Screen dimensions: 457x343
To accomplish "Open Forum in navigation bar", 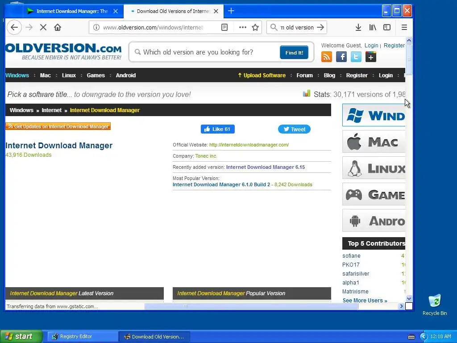I will [304, 75].
